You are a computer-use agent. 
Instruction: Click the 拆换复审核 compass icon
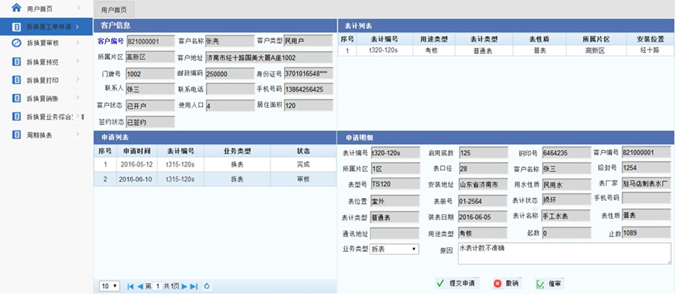point(17,43)
